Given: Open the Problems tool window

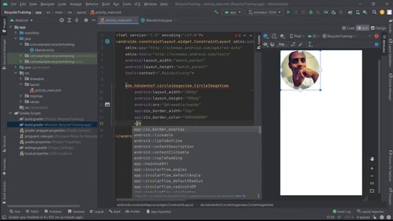Looking at the screenshot, I should tap(53, 211).
